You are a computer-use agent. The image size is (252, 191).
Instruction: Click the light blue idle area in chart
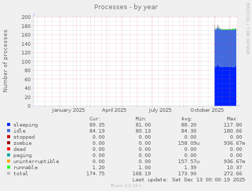(225, 48)
